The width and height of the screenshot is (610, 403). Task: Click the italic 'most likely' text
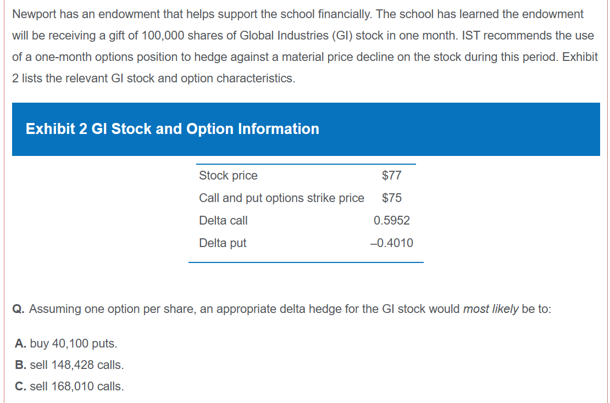click(491, 309)
